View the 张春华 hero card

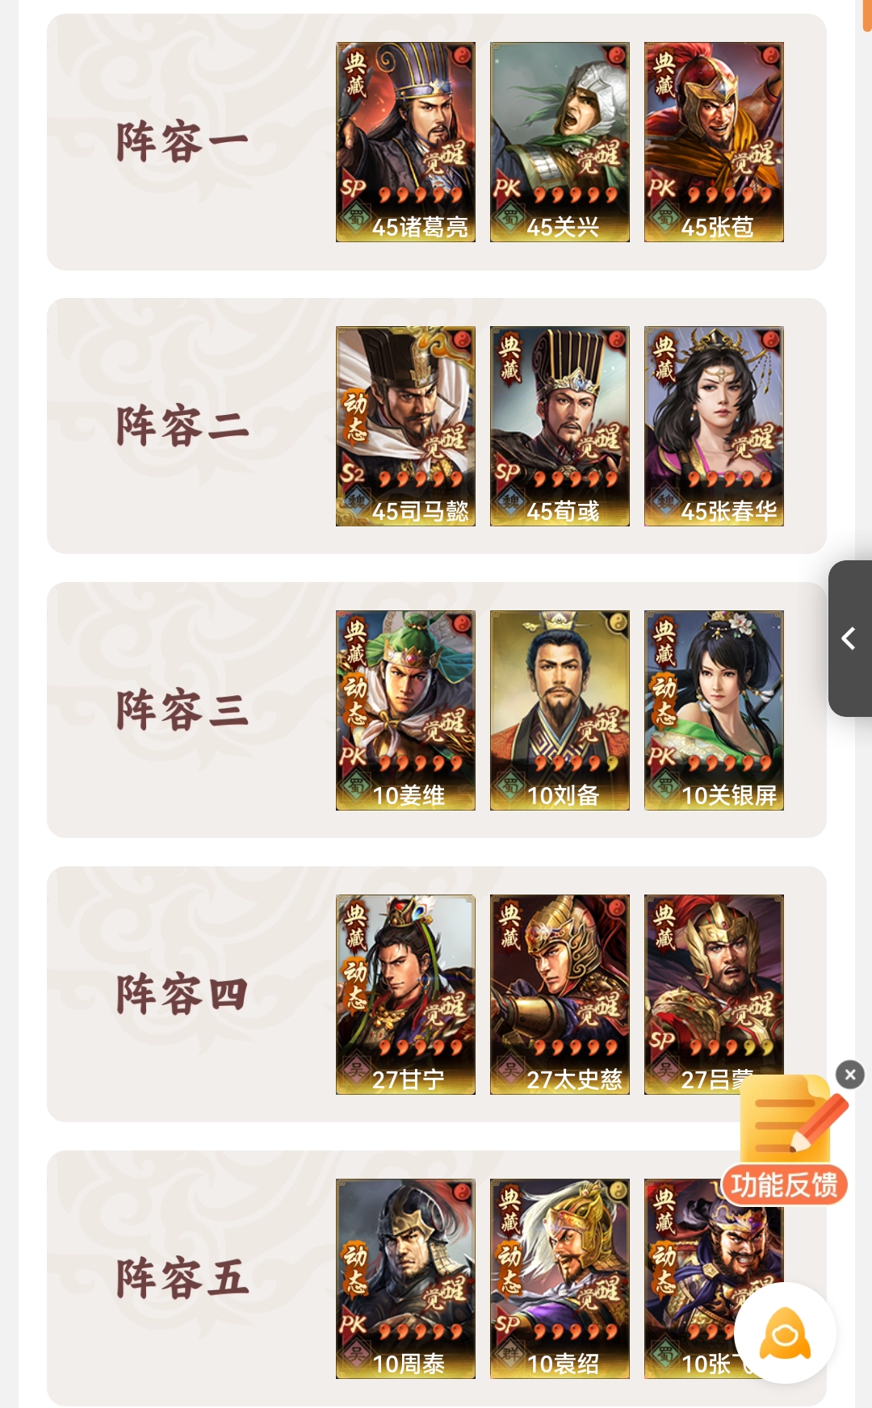[x=714, y=426]
